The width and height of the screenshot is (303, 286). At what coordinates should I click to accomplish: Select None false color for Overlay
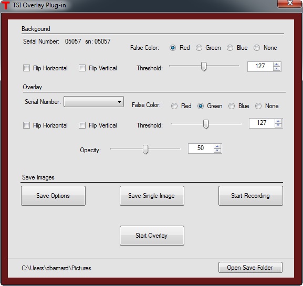258,106
